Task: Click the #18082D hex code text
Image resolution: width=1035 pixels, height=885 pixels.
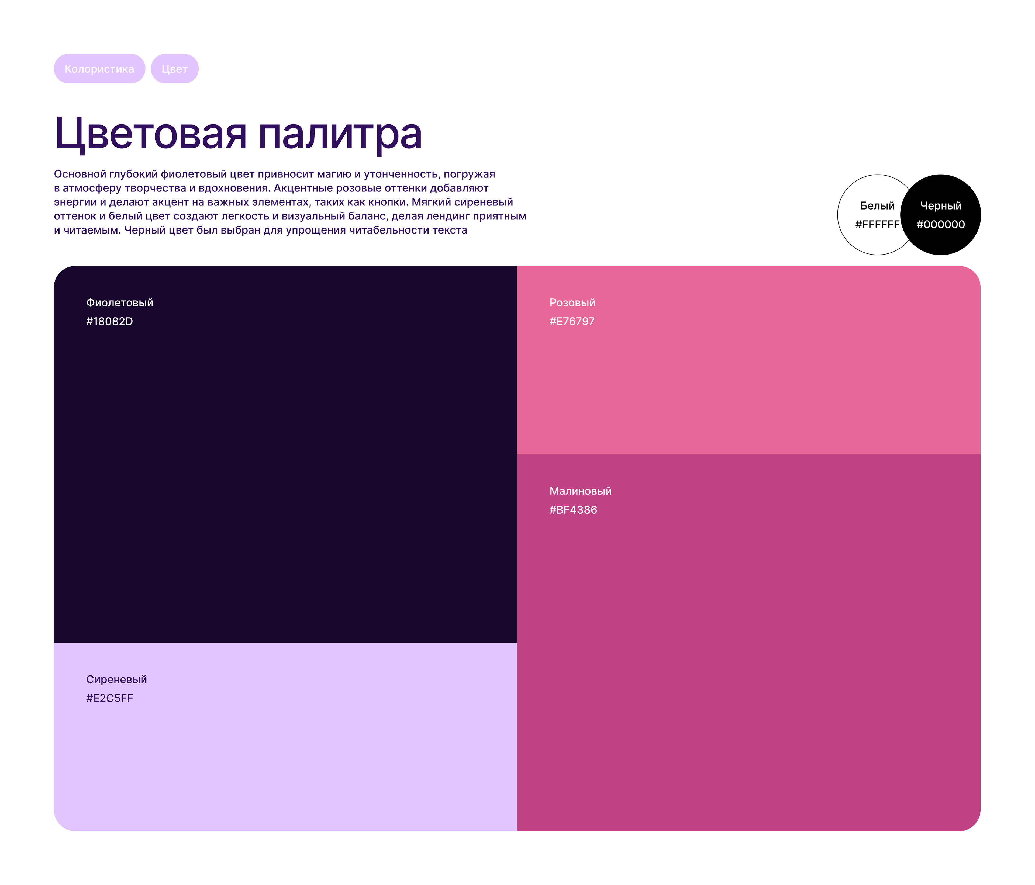Action: (109, 322)
